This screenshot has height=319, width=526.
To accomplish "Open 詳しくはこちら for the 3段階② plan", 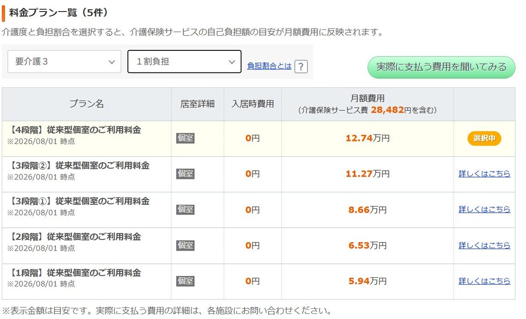I will point(484,174).
